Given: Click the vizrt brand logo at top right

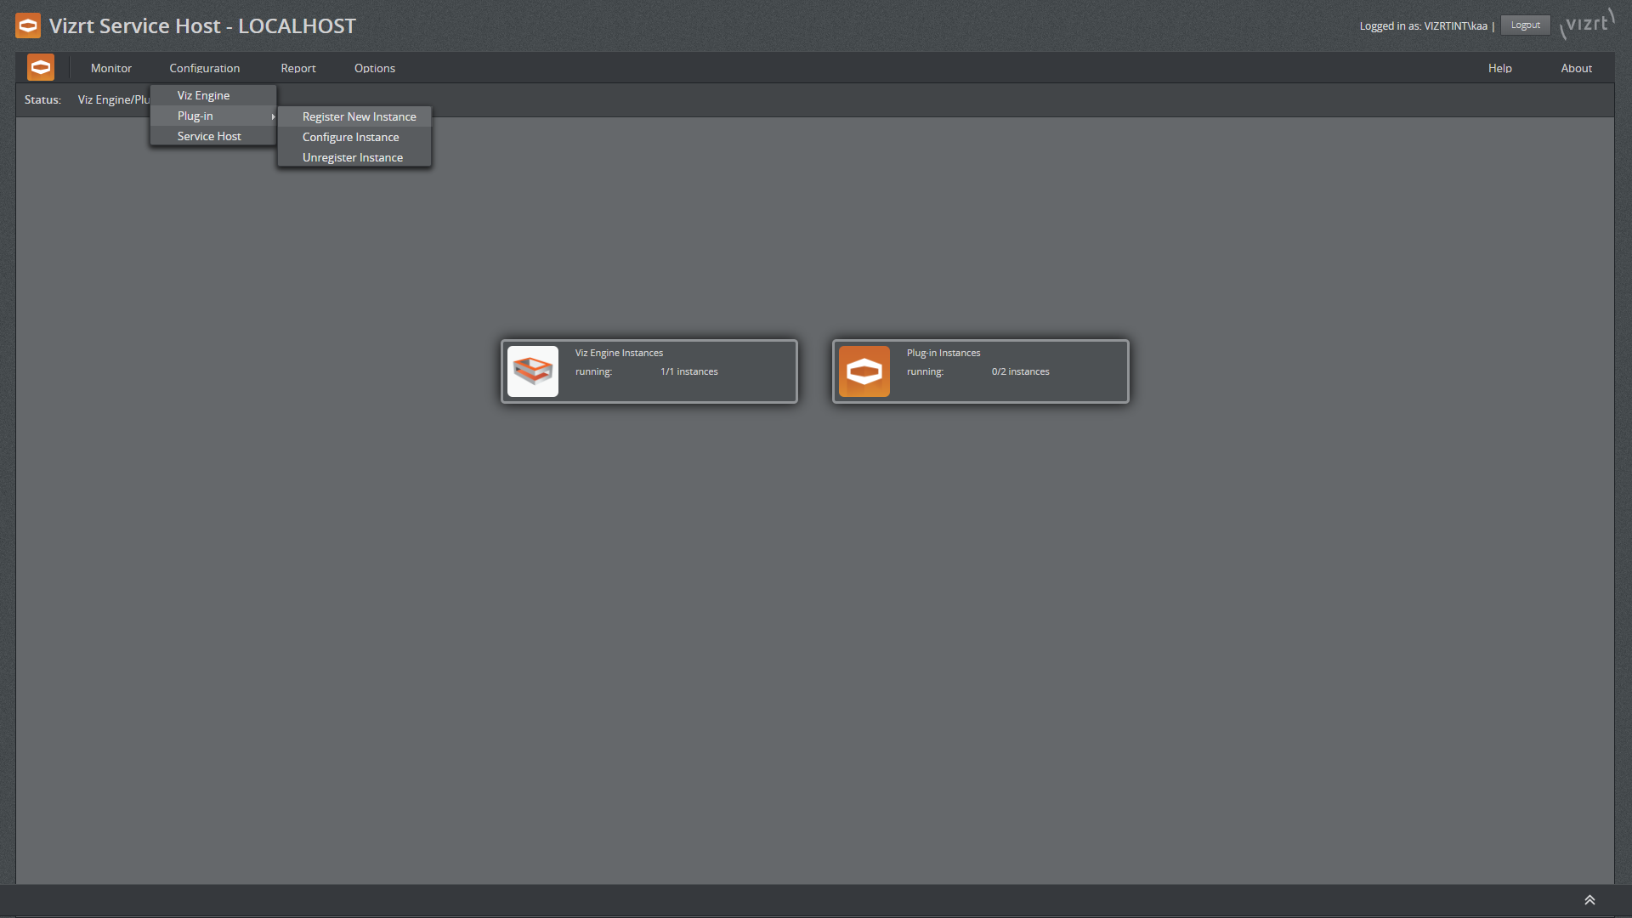Looking at the screenshot, I should (x=1587, y=24).
